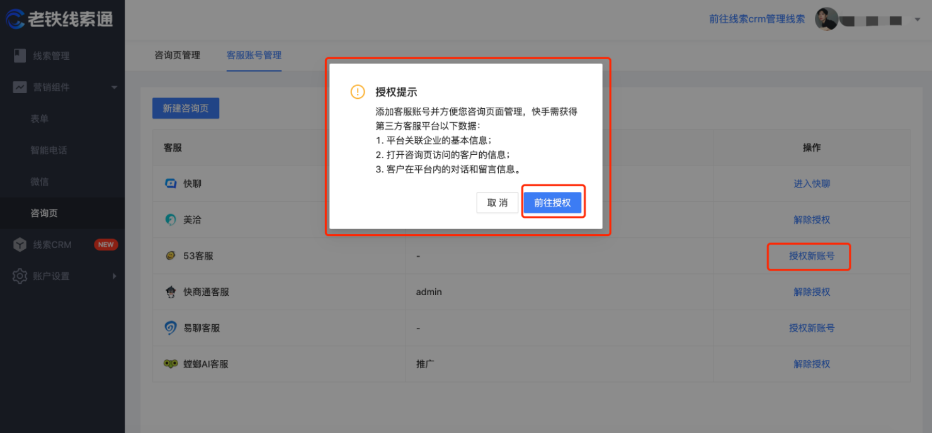Click the 营销组件 chart icon in sidebar
Screen dimensions: 932x433
(19, 87)
